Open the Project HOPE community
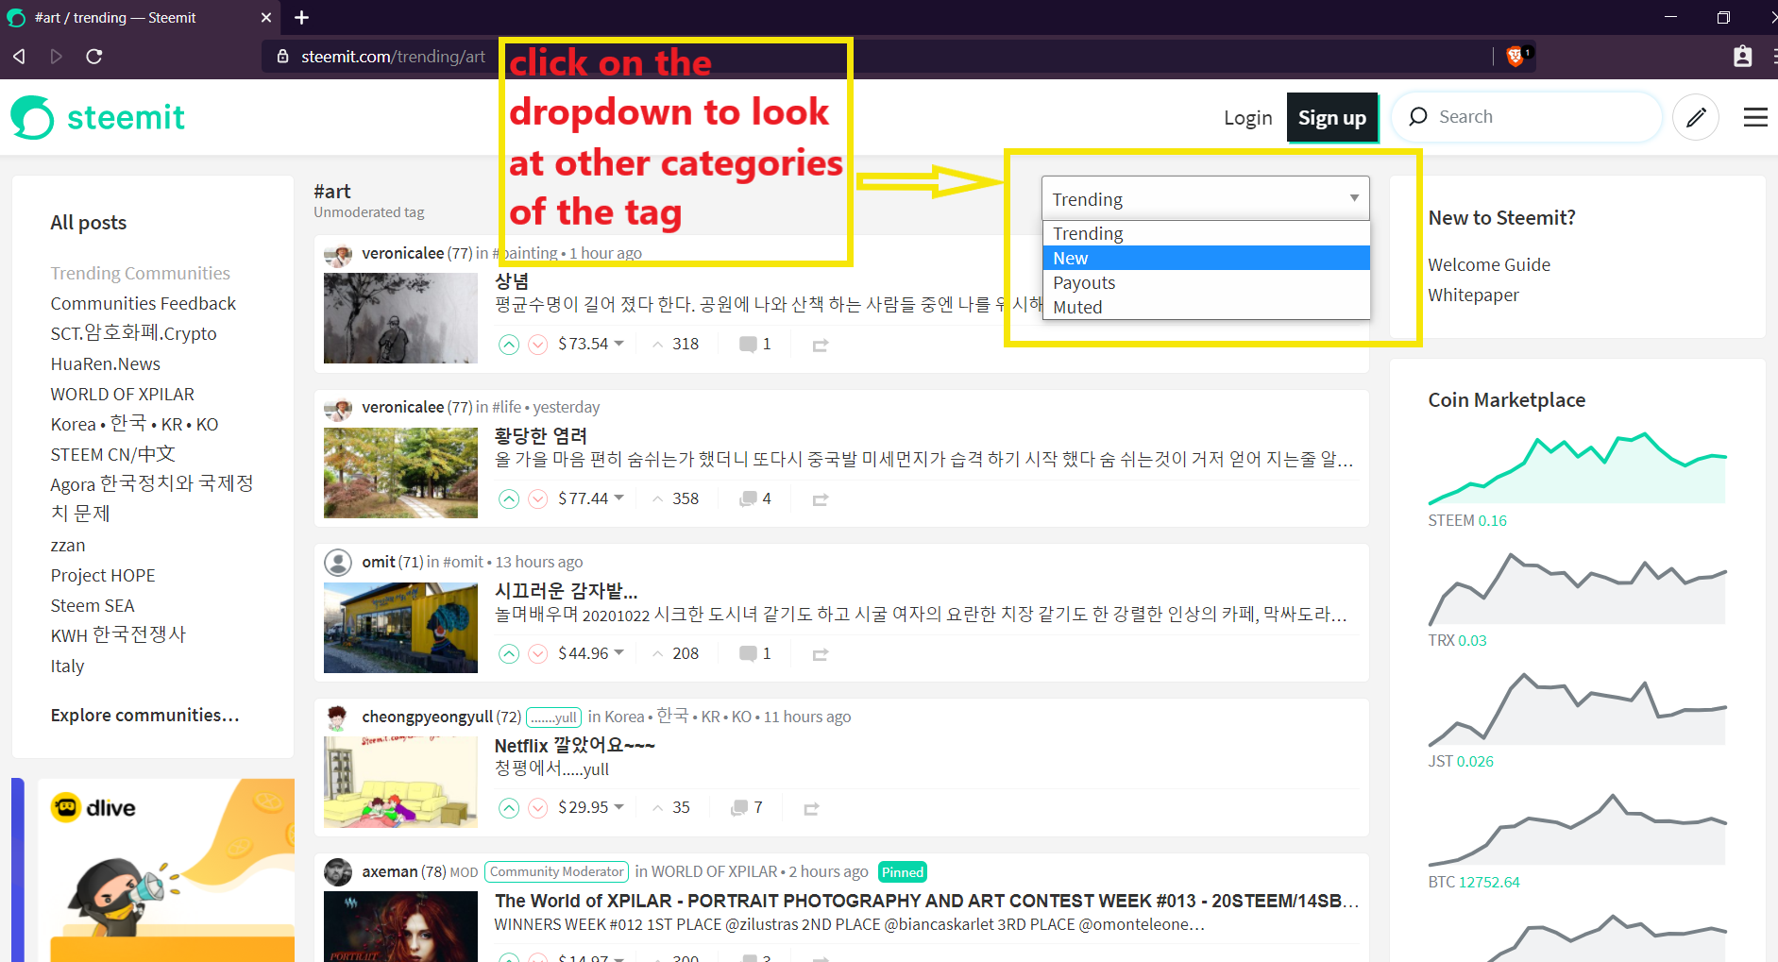Image resolution: width=1778 pixels, height=962 pixels. 102,576
